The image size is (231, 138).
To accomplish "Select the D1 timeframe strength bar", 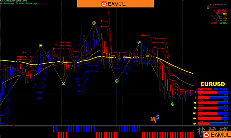I will click(x=213, y=124).
